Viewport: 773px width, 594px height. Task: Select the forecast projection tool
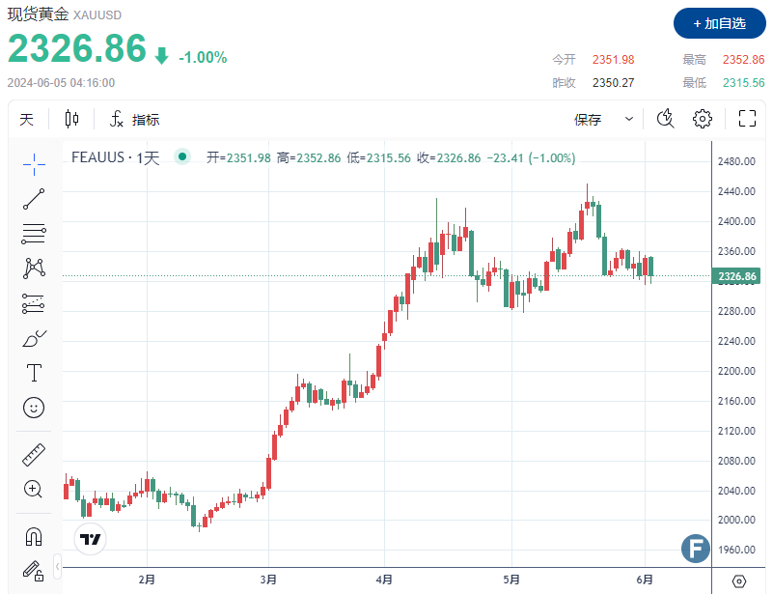[34, 303]
